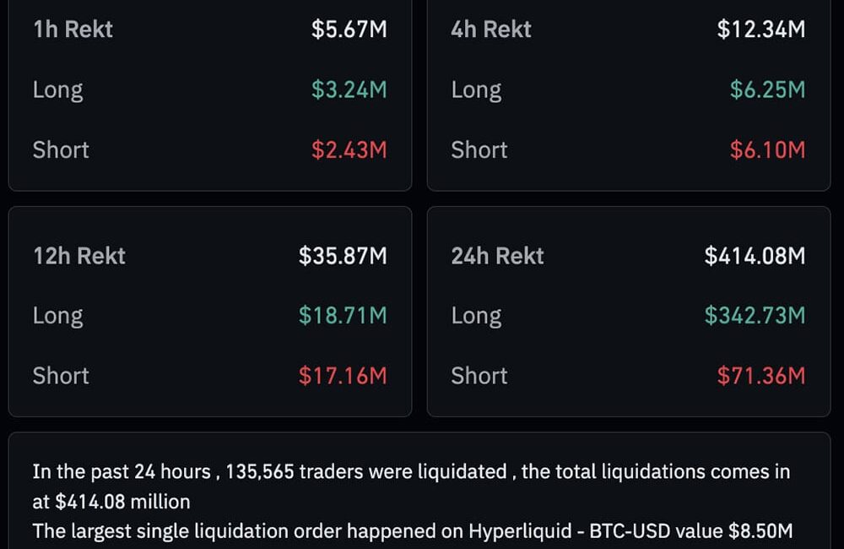Select the 12h Rekt total $35.87M

343,256
